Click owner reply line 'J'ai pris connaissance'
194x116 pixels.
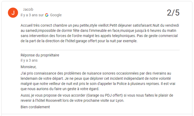tap(96, 73)
